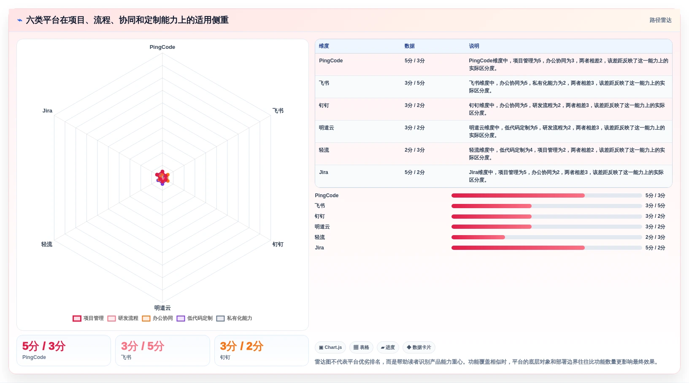Click the 路径雷达 label at top right

(x=660, y=20)
